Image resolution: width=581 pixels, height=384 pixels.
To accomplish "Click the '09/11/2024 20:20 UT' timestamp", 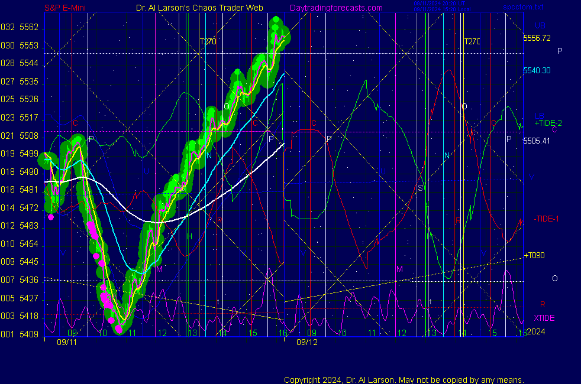I will click(439, 4).
